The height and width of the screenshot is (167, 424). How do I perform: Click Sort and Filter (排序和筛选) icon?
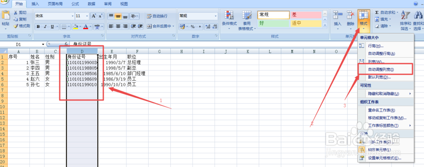tap(405, 15)
